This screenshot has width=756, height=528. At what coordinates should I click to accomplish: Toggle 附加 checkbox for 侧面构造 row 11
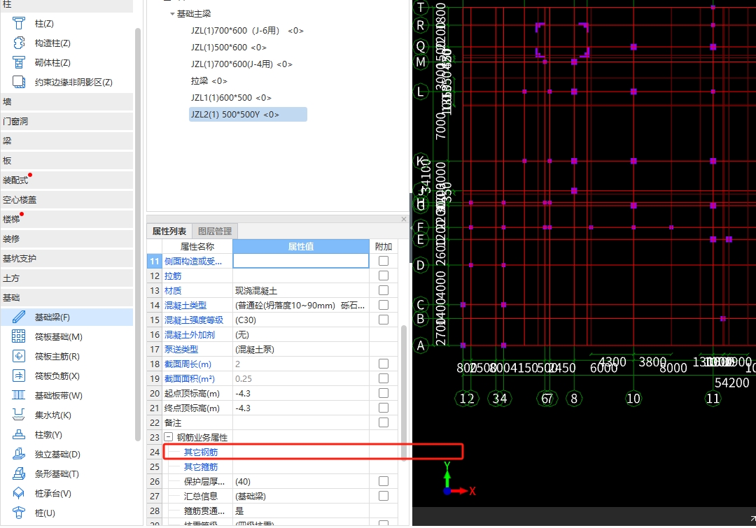[x=384, y=261]
